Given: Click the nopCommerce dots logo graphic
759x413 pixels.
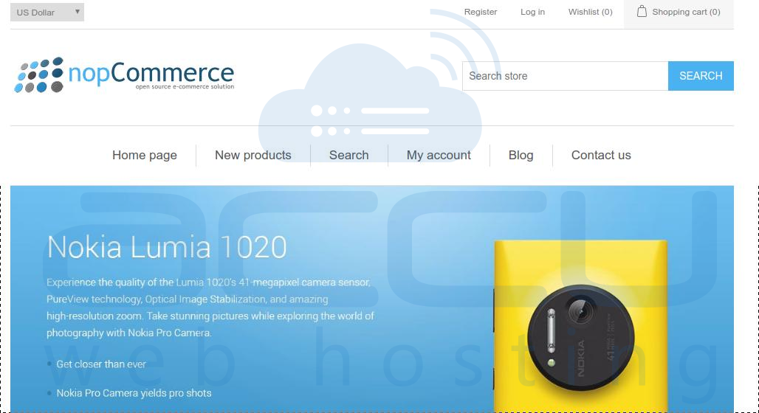Looking at the screenshot, I should [x=39, y=75].
